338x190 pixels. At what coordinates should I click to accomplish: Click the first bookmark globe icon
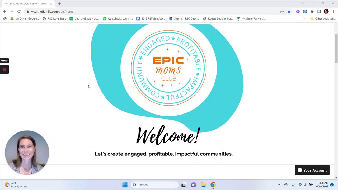(x=5, y=18)
